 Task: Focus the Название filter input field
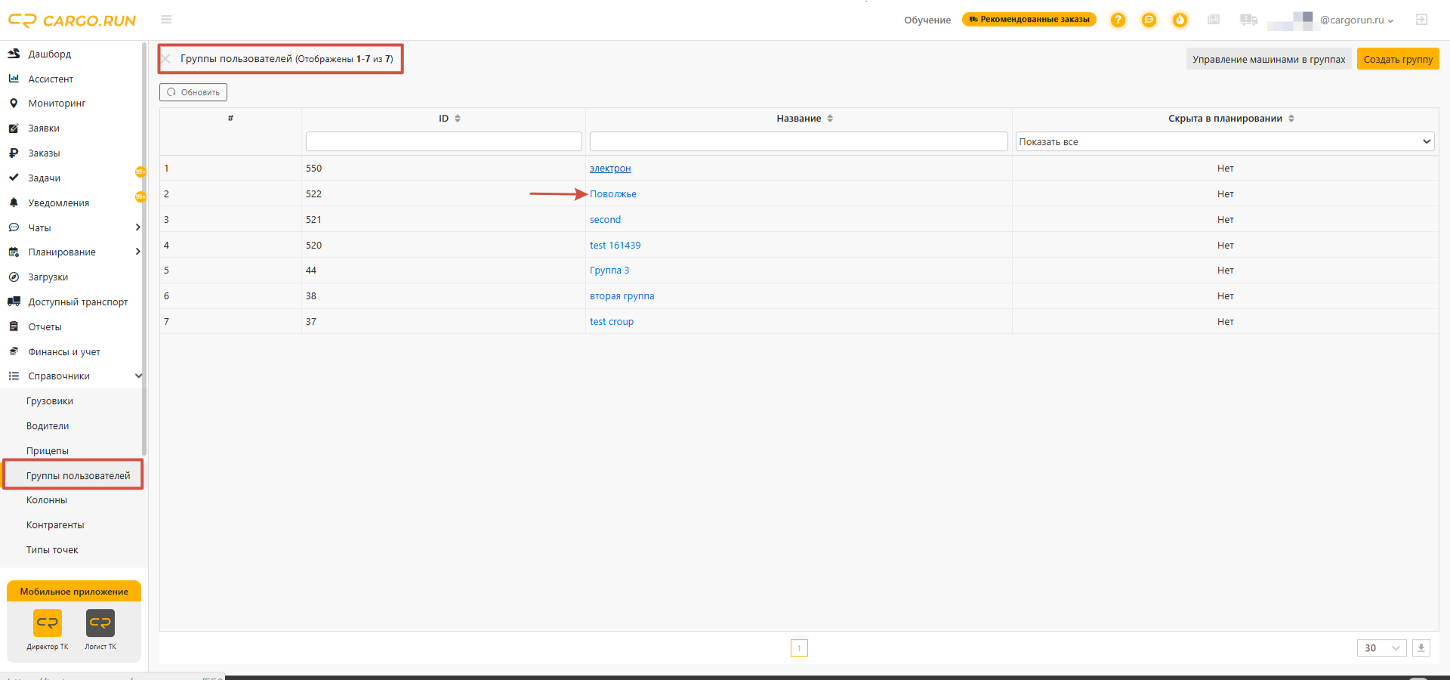click(x=799, y=141)
